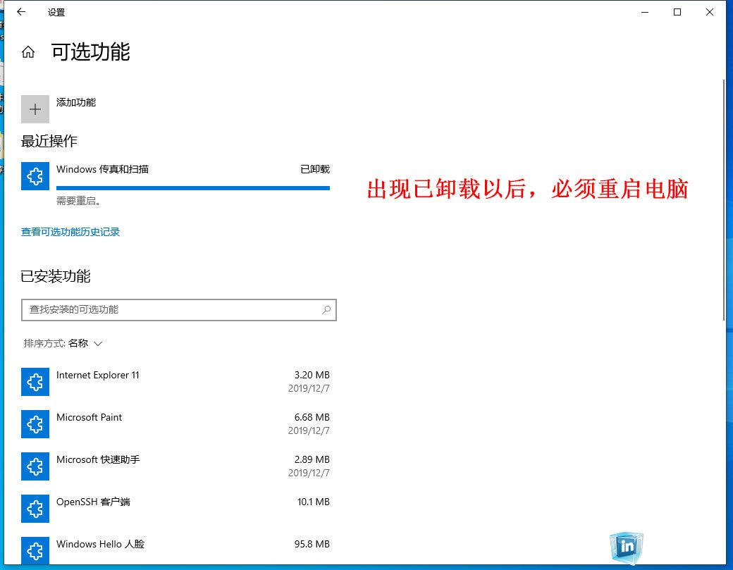Click the uninstall progress bar
This screenshot has width=733, height=570.
(193, 188)
